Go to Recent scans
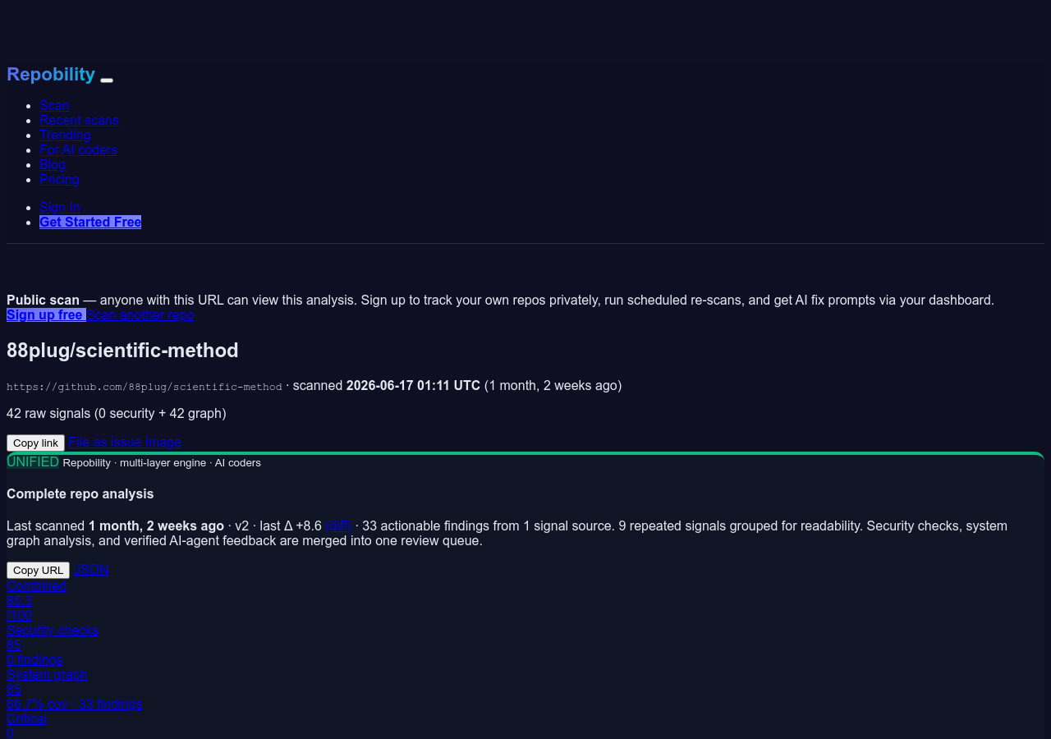The height and width of the screenshot is (739, 1051). click(79, 120)
